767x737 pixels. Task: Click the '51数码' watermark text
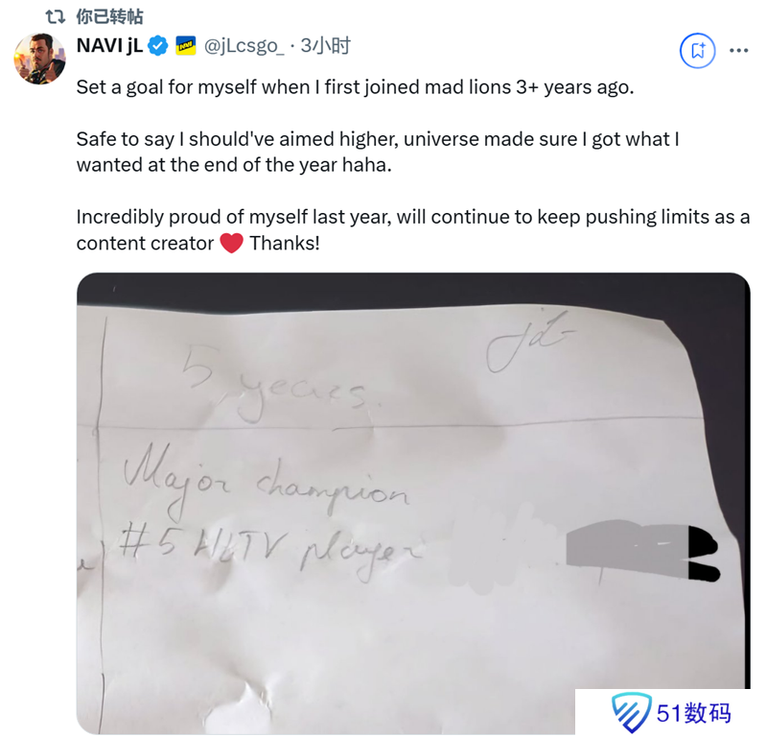point(693,713)
